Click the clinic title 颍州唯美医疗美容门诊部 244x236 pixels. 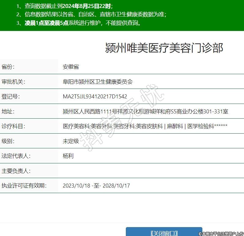pos(164,48)
